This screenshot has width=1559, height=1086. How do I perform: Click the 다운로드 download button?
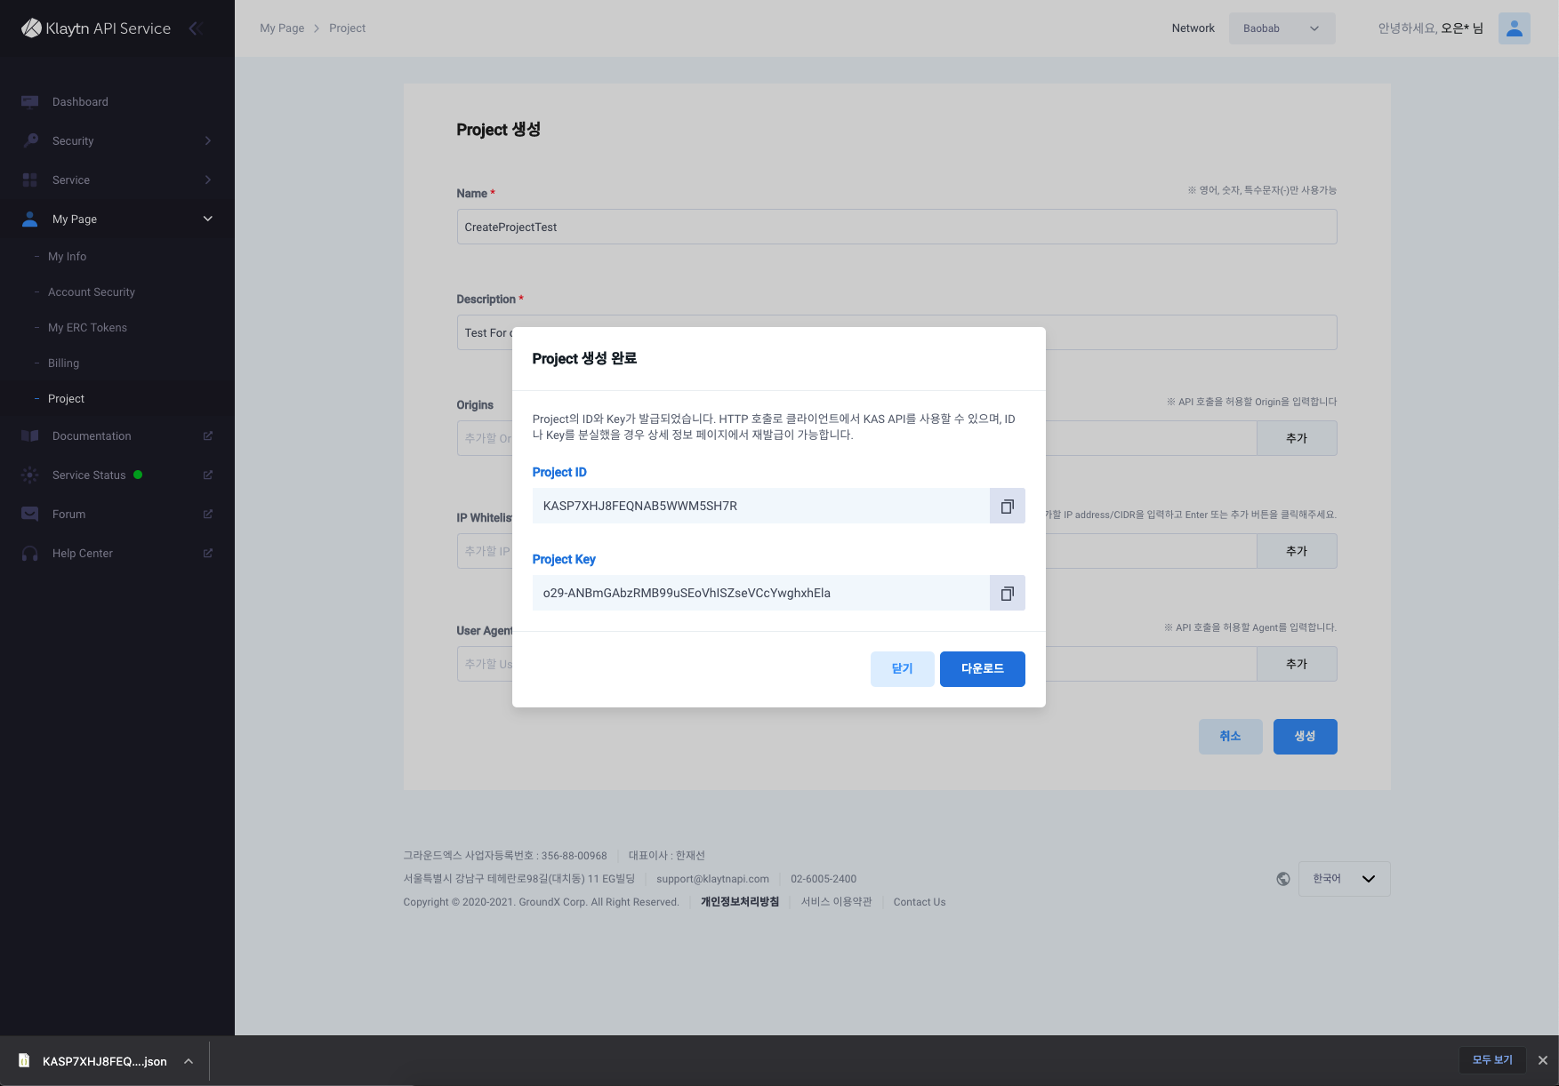[983, 669]
